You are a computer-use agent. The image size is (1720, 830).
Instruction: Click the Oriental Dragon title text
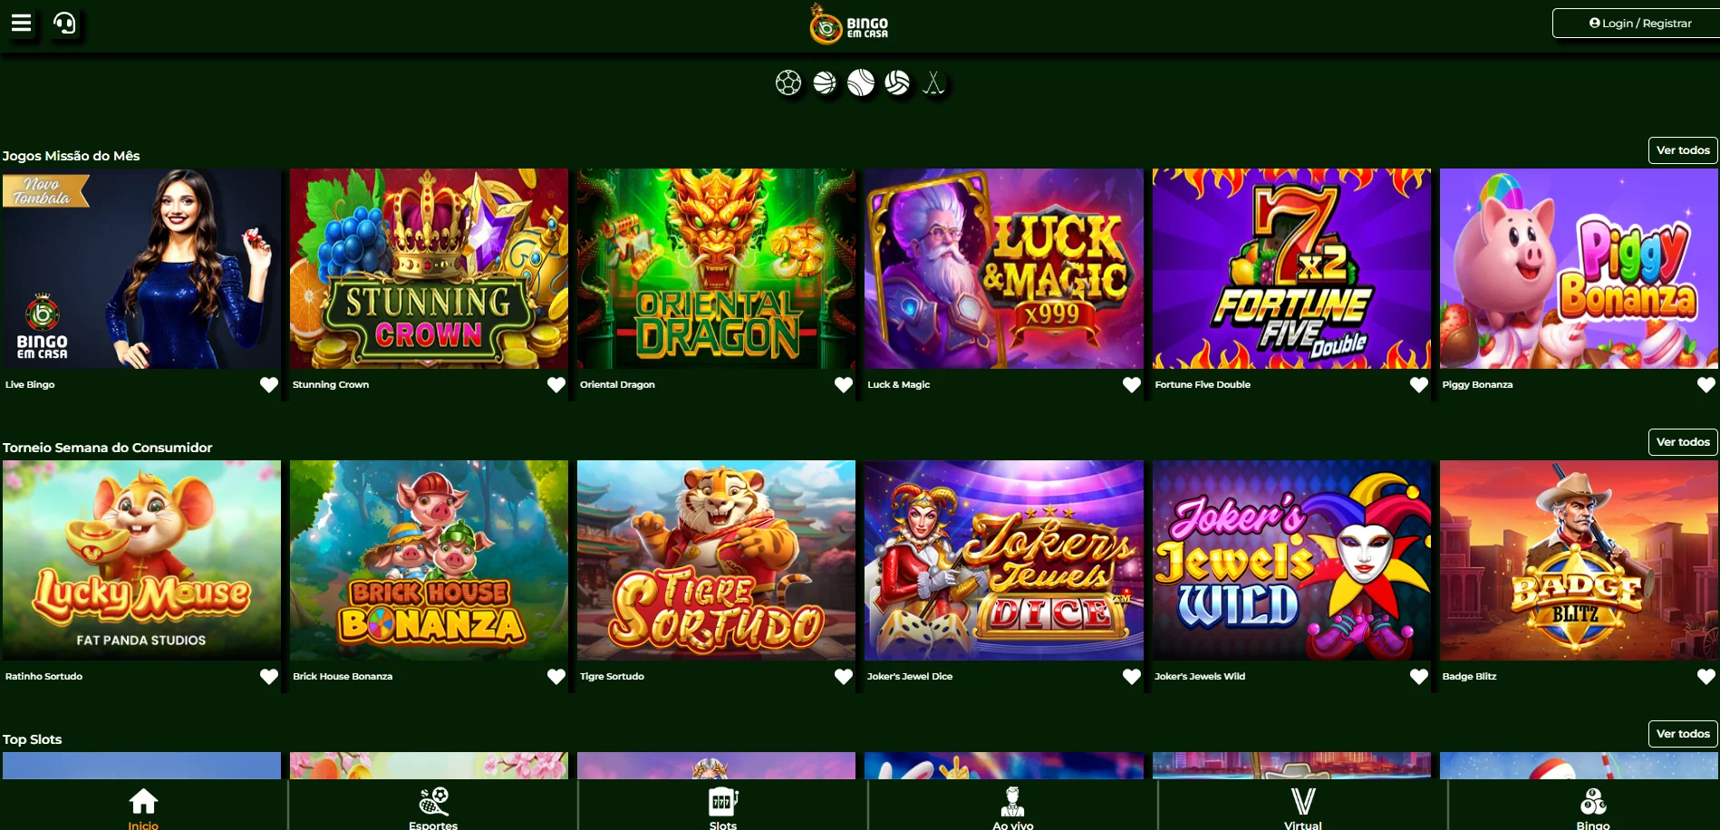(x=617, y=384)
